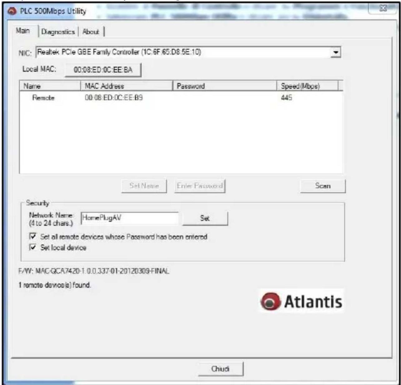The image size is (401, 385).
Task: Expand the NIC adapter dropdown arrow
Action: click(336, 52)
